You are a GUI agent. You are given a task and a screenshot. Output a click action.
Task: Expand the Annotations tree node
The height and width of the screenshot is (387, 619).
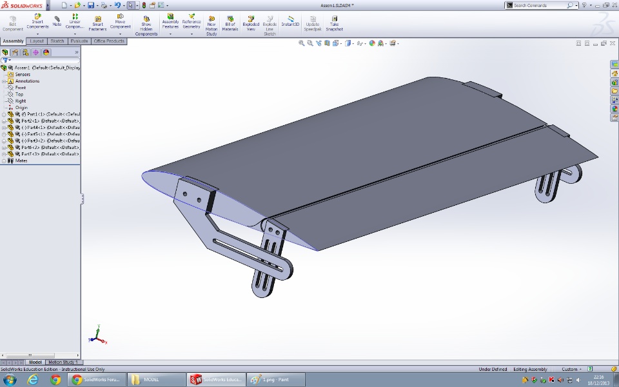(4, 81)
